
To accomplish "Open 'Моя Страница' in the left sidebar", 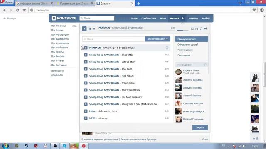I will point(58,26).
